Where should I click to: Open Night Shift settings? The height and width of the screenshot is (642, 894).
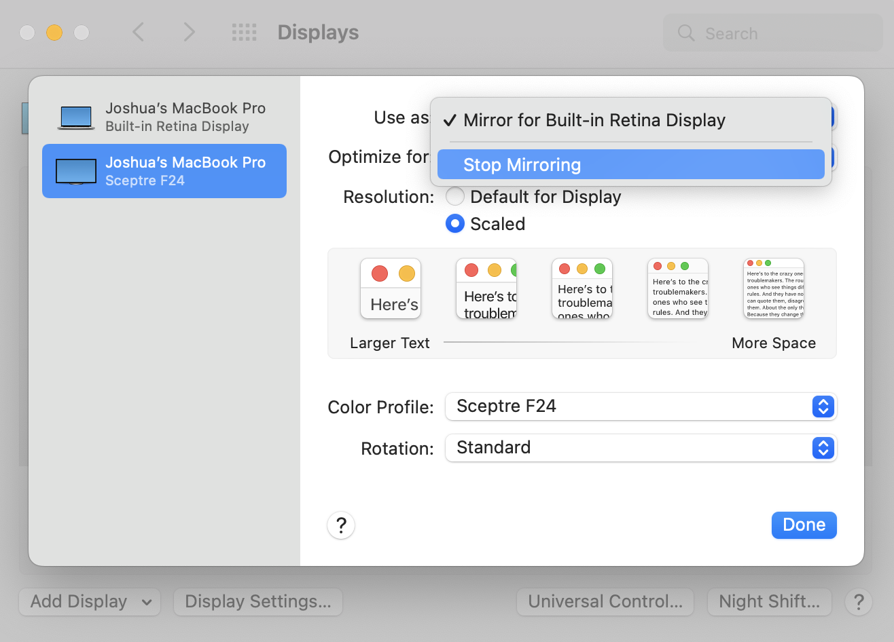click(769, 601)
